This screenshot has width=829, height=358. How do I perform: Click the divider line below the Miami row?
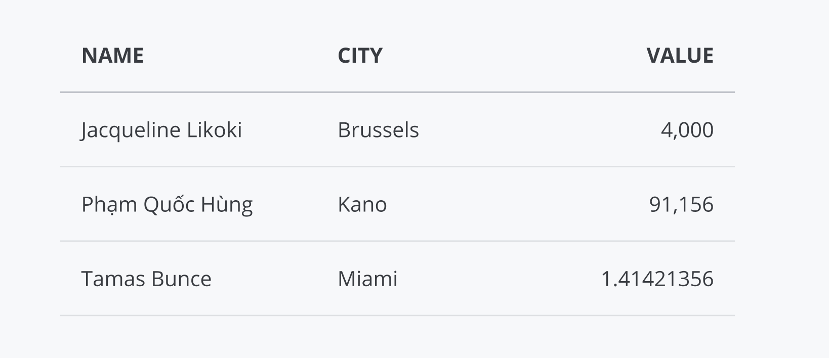(397, 316)
